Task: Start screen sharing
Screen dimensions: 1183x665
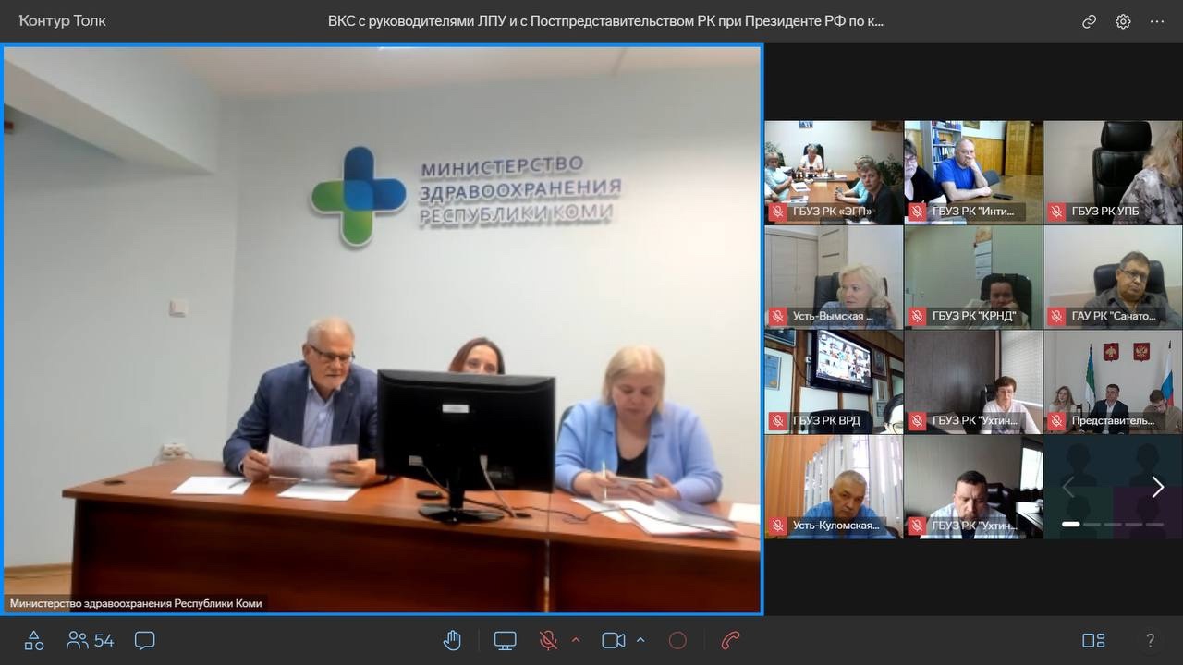Action: pos(505,640)
